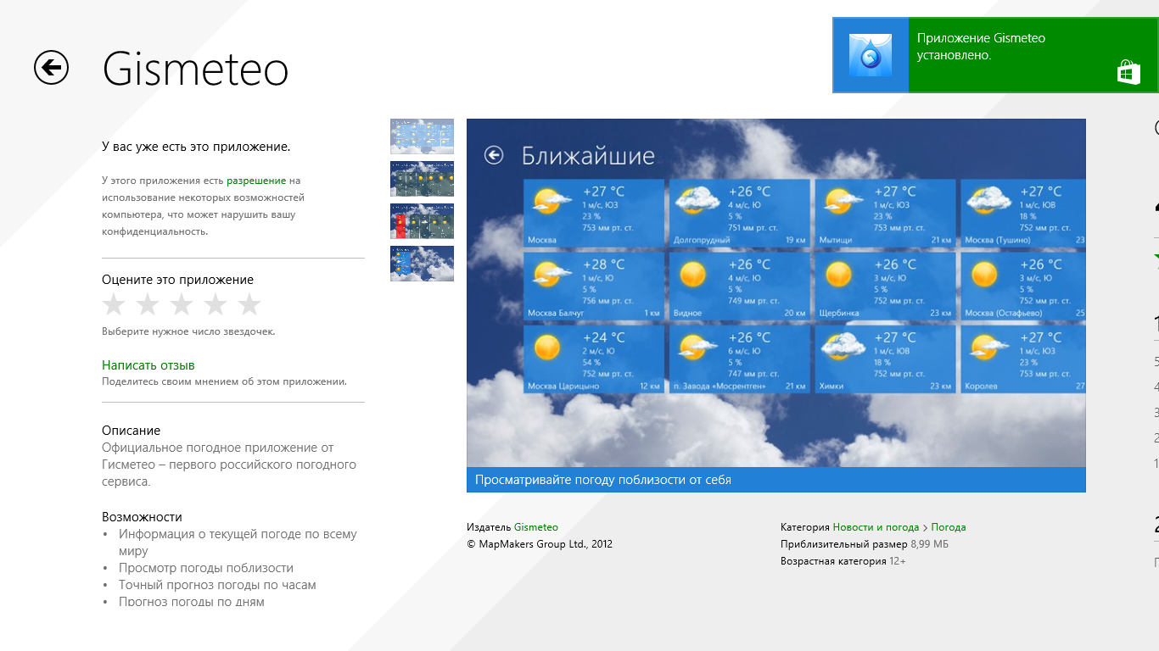Select the third screenshot thumbnail with red tiles

point(422,221)
